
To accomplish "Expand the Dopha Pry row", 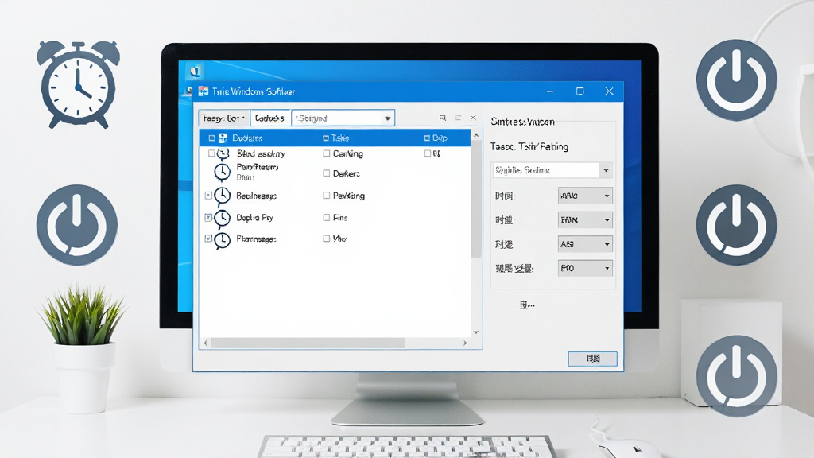I will pyautogui.click(x=208, y=218).
